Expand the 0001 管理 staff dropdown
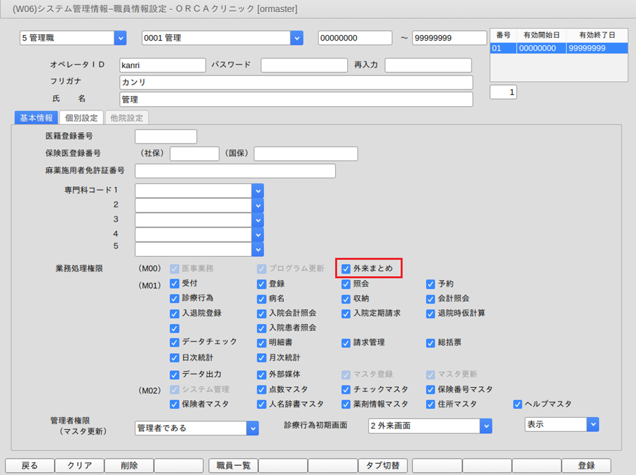Screen dimensions: 636x475 pyautogui.click(x=296, y=38)
